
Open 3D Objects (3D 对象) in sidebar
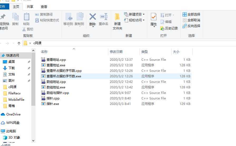(14, 137)
